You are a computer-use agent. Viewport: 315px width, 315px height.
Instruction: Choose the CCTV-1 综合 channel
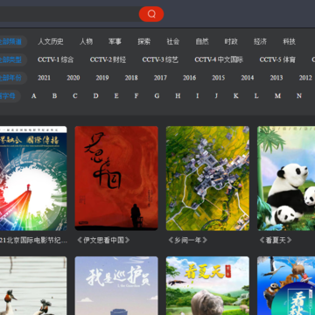(x=55, y=59)
